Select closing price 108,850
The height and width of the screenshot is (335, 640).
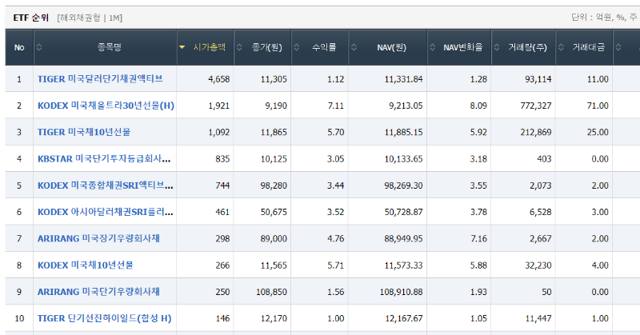[x=272, y=292]
